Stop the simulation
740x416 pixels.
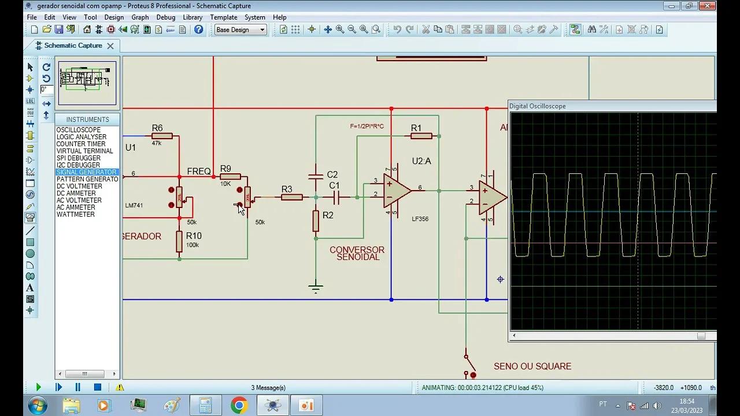[x=98, y=388]
